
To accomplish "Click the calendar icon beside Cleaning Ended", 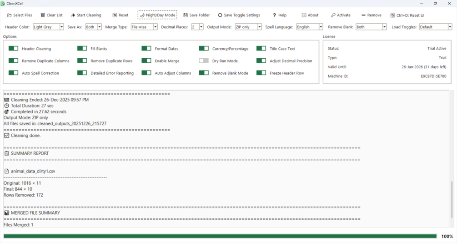I will (x=6, y=100).
